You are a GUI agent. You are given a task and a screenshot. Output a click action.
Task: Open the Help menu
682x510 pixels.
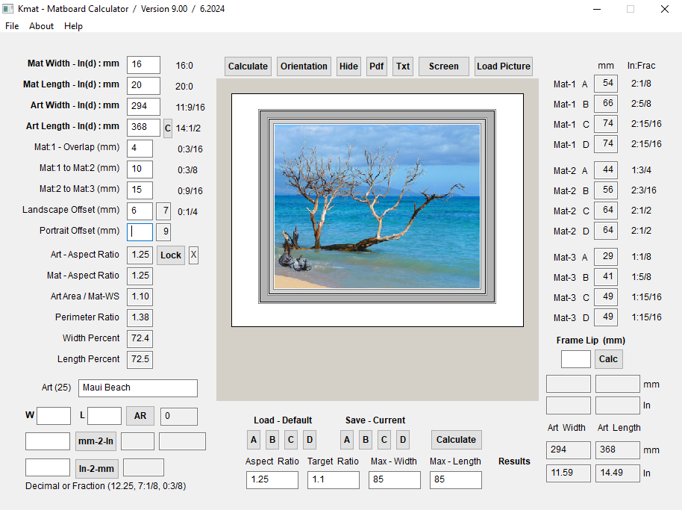[73, 26]
